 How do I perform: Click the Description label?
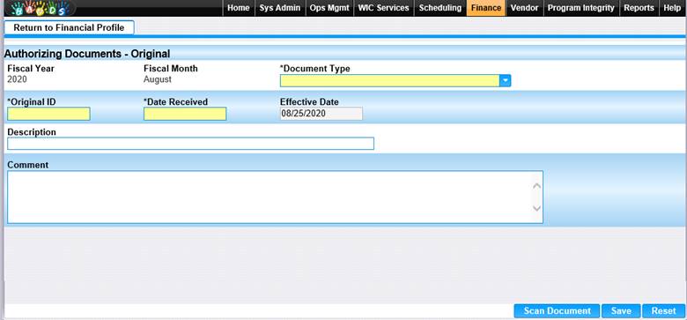point(32,132)
